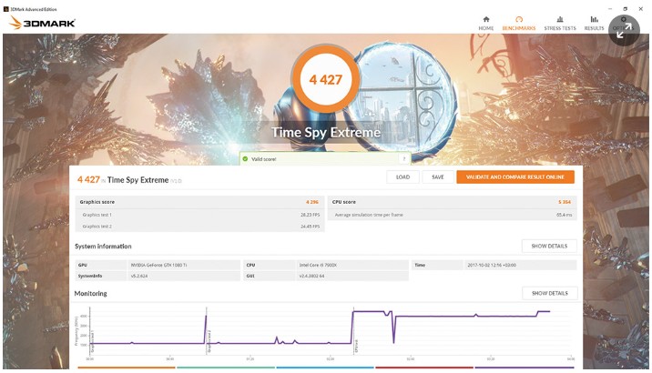
Task: Show details for System information
Action: click(x=549, y=246)
